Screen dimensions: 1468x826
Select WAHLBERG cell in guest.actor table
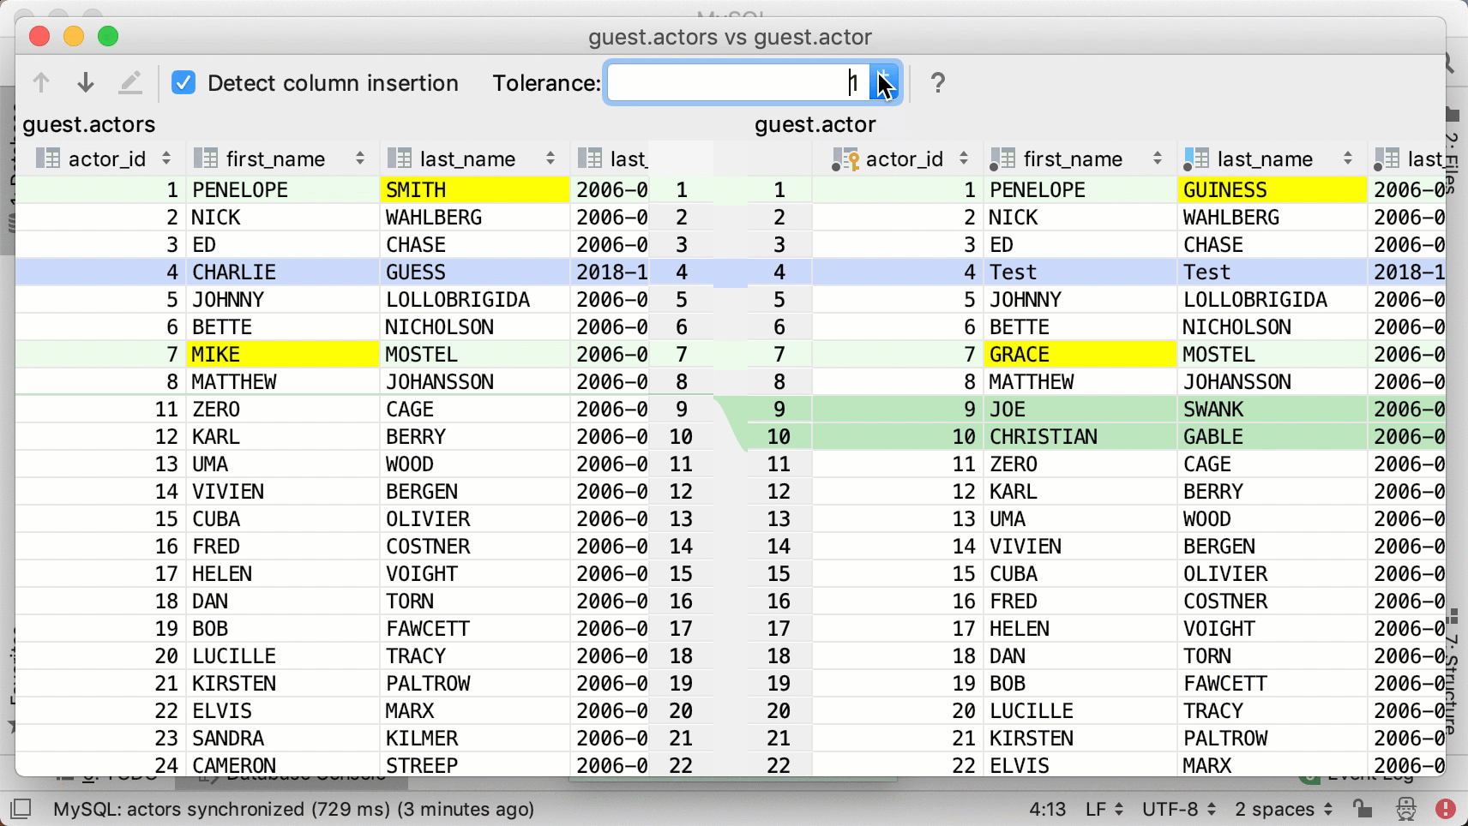point(1272,218)
